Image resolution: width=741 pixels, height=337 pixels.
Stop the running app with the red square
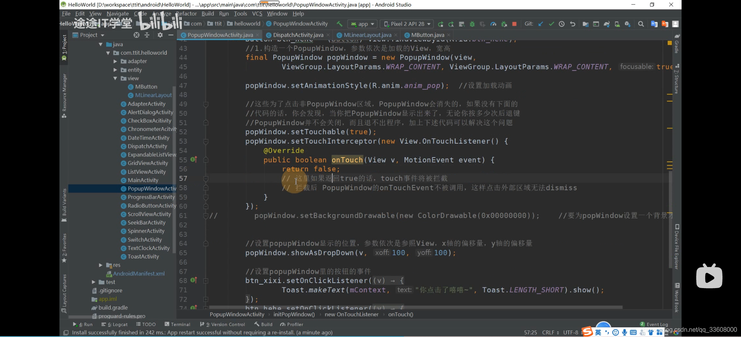point(514,24)
